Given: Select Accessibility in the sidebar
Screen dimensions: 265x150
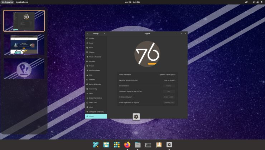Looking at the screenshot, I should tap(96, 89).
